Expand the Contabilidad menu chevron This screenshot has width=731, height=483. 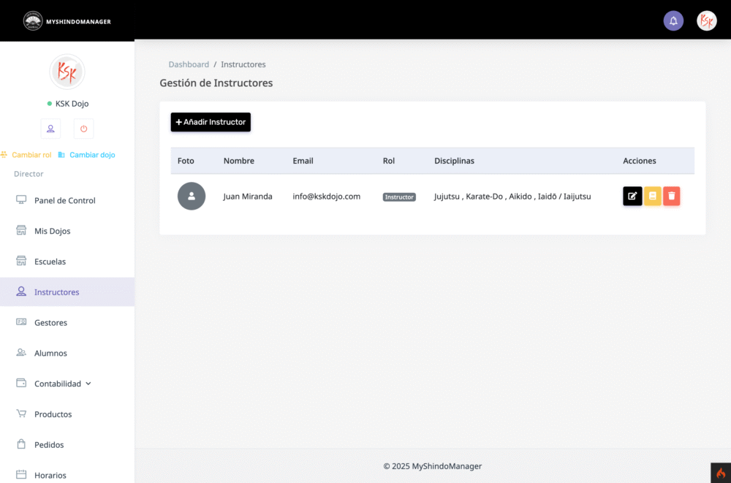88,384
